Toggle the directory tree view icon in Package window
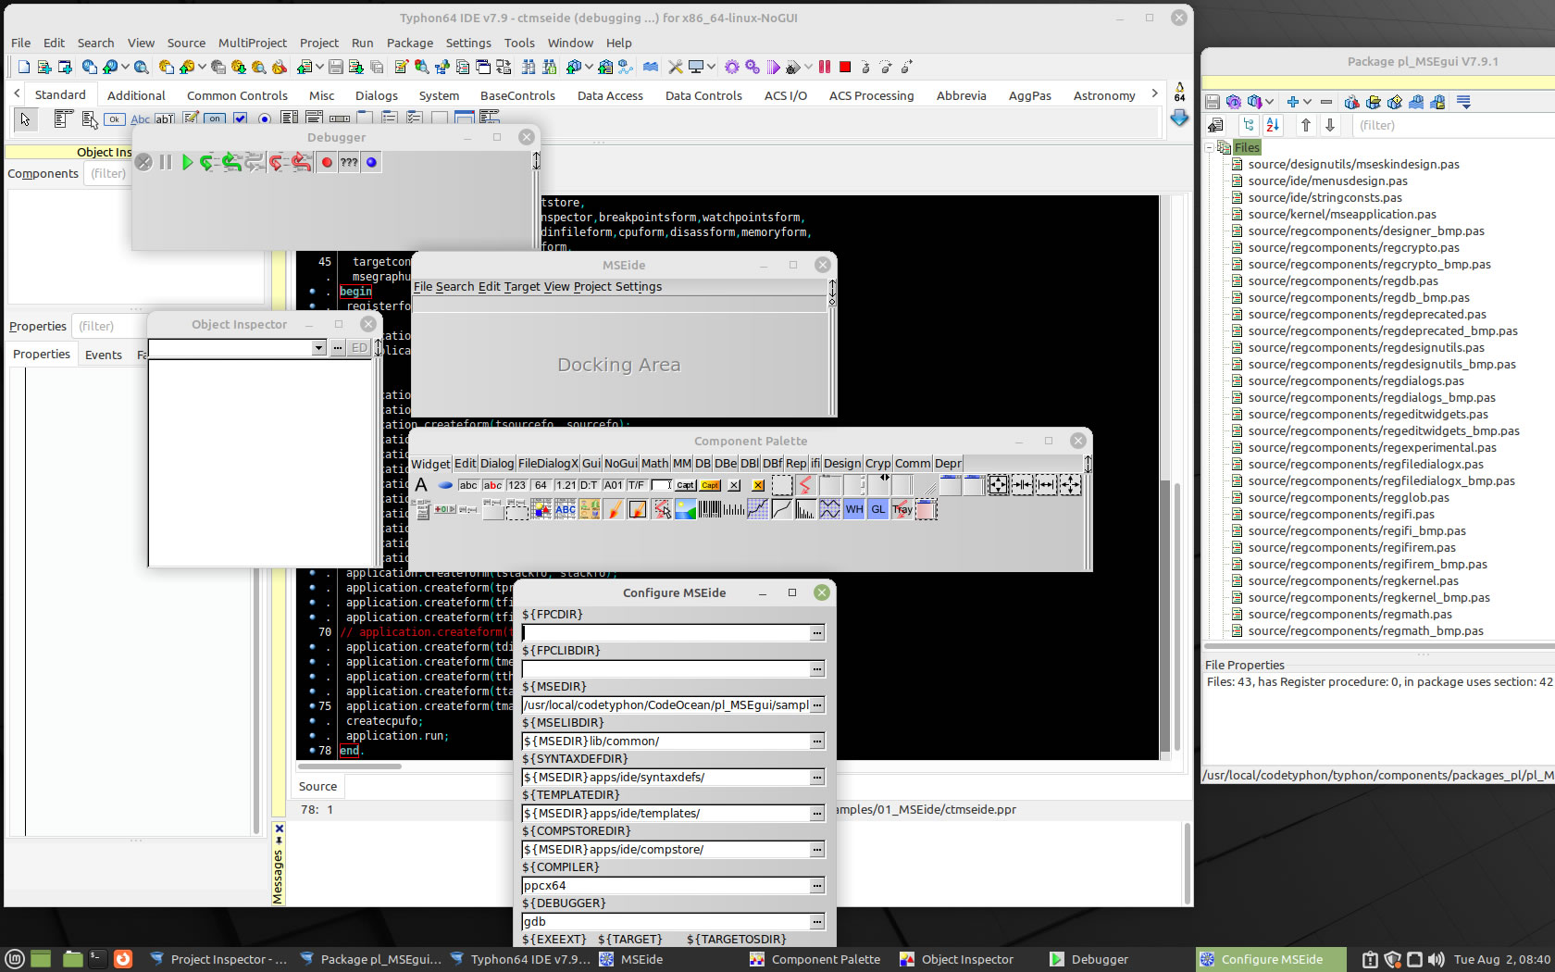The width and height of the screenshot is (1555, 972). pos(1249,125)
